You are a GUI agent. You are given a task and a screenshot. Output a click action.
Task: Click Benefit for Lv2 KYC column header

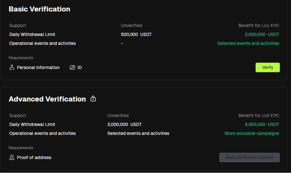point(259,115)
